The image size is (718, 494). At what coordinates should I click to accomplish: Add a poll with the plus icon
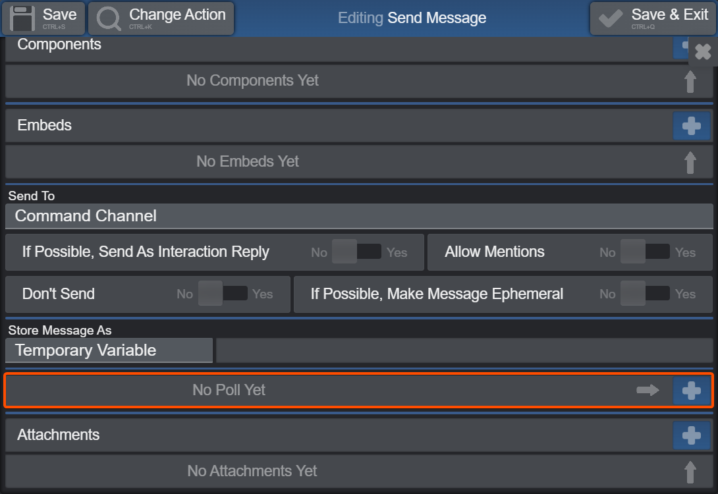tap(692, 391)
